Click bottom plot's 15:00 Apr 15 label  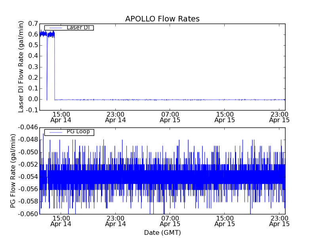(x=225, y=221)
